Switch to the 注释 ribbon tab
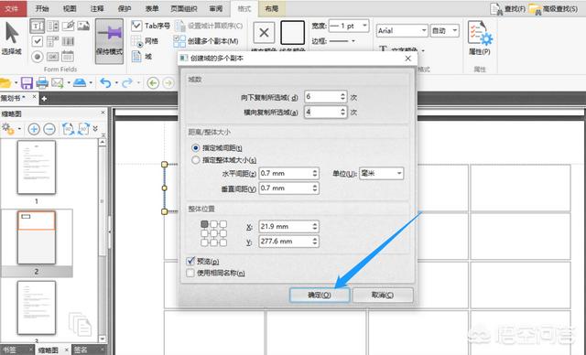Viewport: 586px width, 355px height. 97,8
